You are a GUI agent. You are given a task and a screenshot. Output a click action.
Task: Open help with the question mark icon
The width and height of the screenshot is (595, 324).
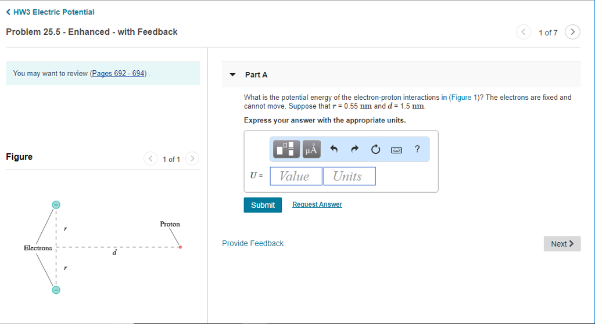coord(417,149)
